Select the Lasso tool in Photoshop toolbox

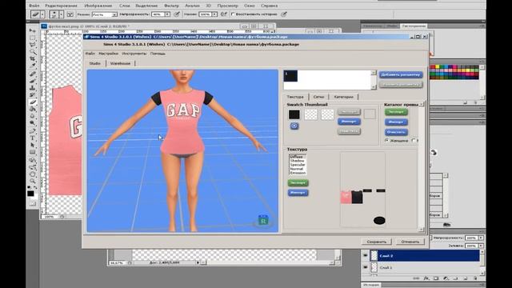pyautogui.click(x=33, y=45)
